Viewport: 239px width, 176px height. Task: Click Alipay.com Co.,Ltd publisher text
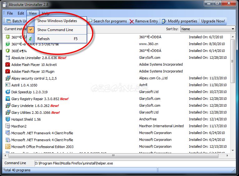pos(153,78)
